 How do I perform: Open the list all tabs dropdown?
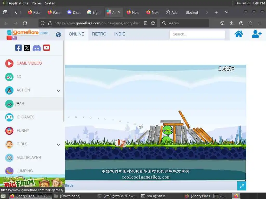click(227, 12)
